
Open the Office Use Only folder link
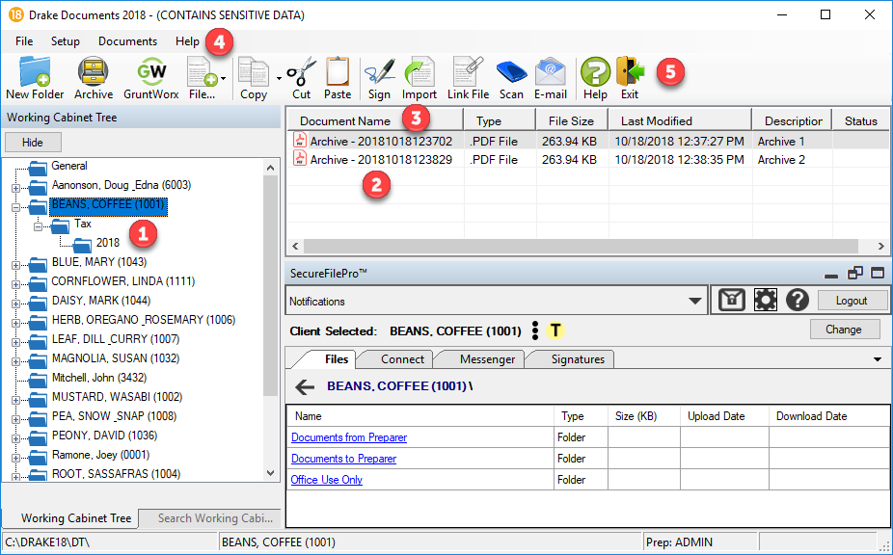pos(326,479)
